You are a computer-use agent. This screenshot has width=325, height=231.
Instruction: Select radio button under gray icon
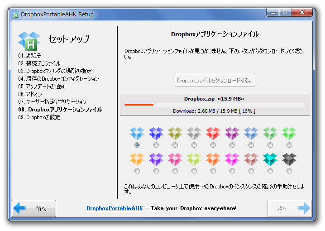(x=194, y=145)
